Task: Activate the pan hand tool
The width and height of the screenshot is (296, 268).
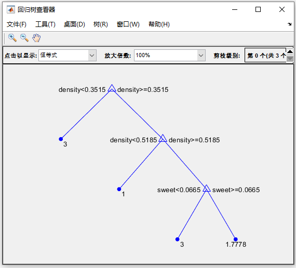Action: point(36,38)
